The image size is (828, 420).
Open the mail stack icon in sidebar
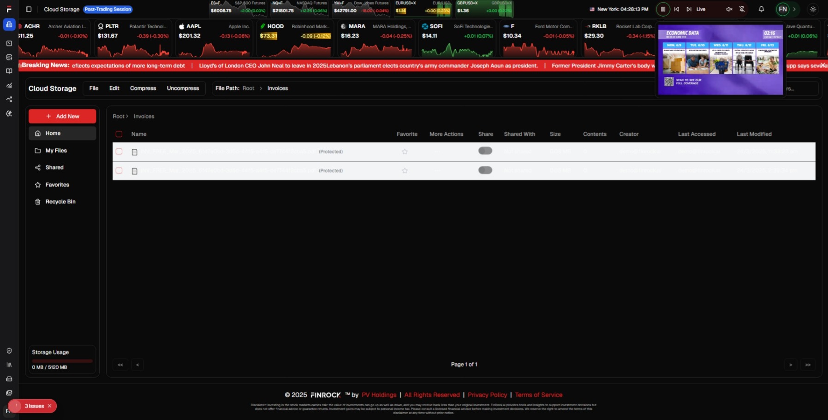[9, 393]
